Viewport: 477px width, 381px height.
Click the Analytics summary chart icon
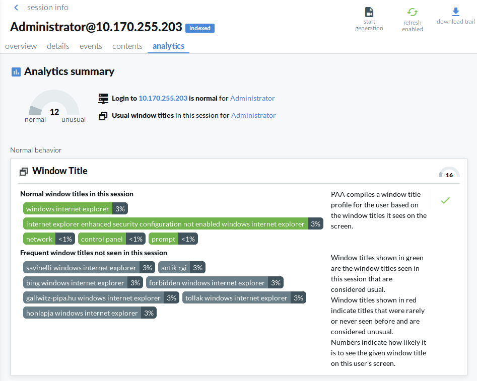pyautogui.click(x=16, y=72)
